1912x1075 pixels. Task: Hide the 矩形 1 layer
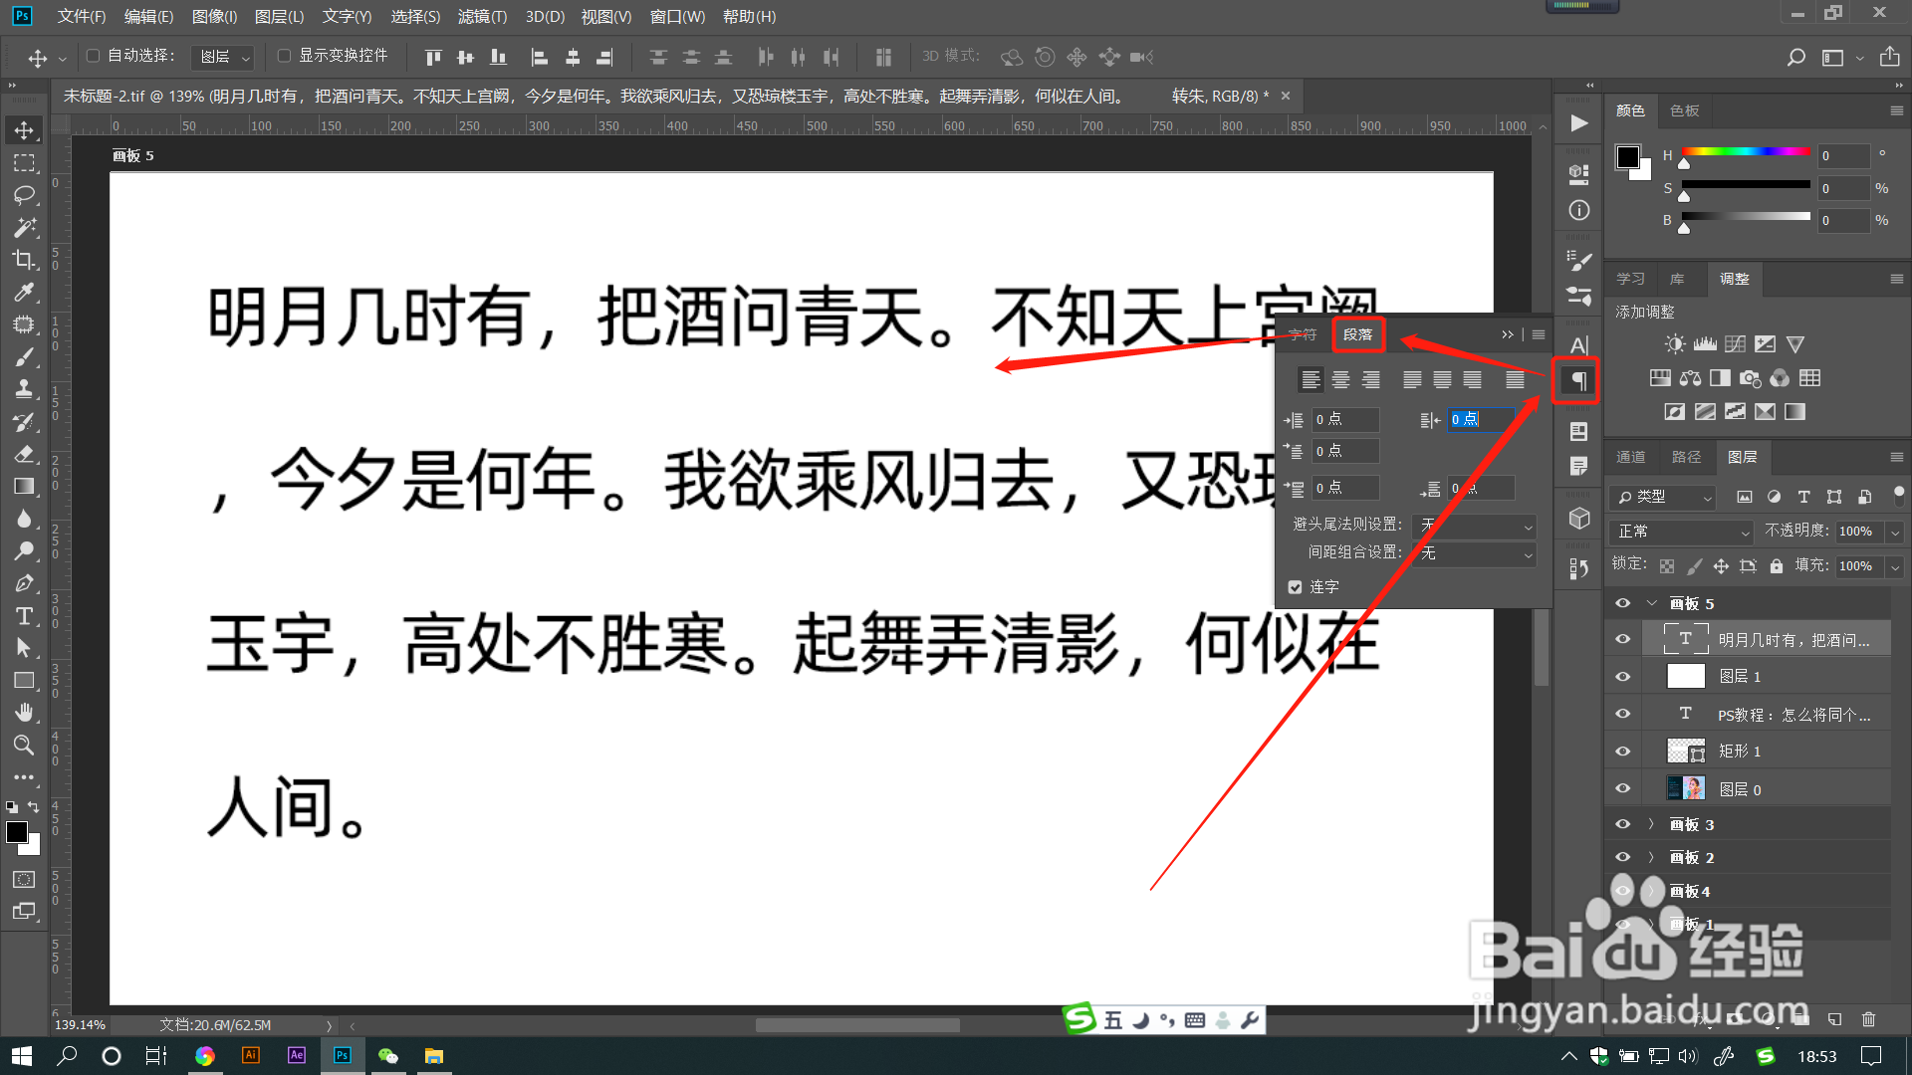(1622, 752)
